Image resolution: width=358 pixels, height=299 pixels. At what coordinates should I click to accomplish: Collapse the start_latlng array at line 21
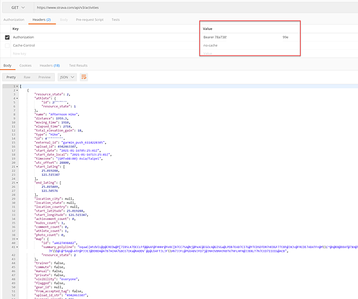(17, 167)
